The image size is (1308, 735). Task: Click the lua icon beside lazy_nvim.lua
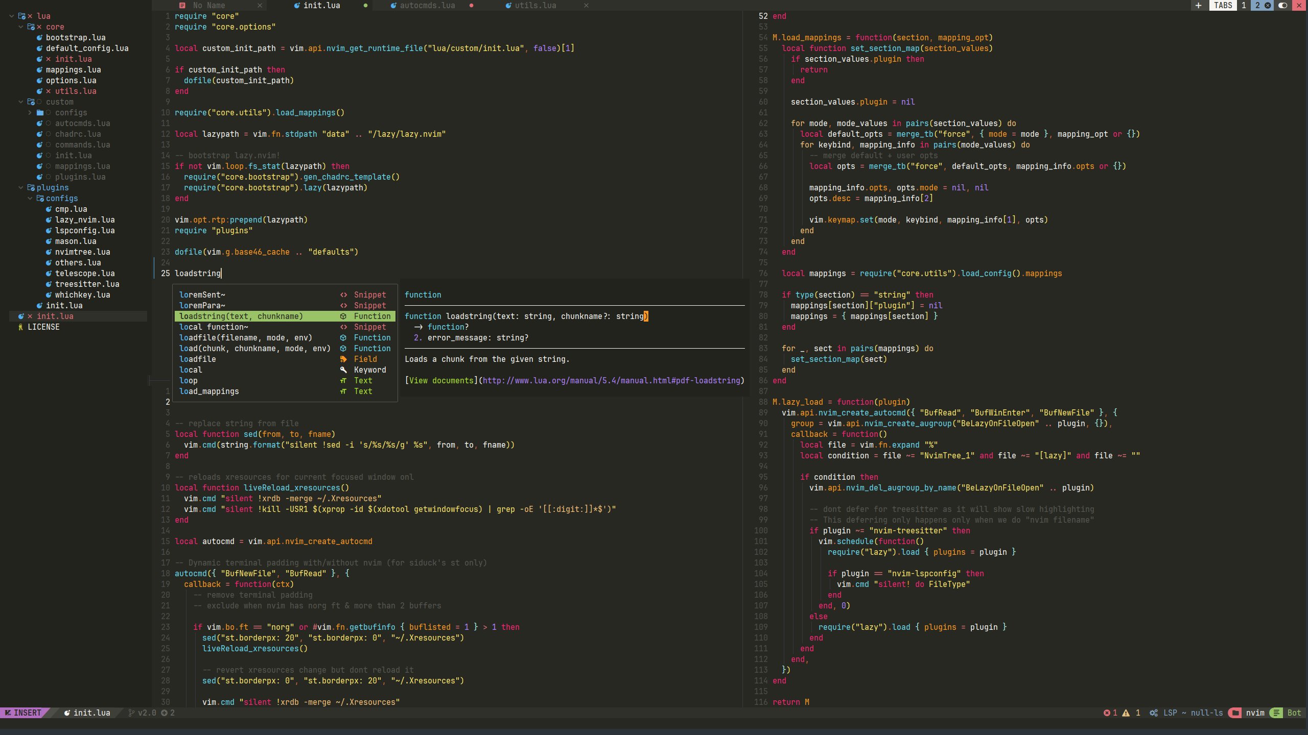[49, 220]
